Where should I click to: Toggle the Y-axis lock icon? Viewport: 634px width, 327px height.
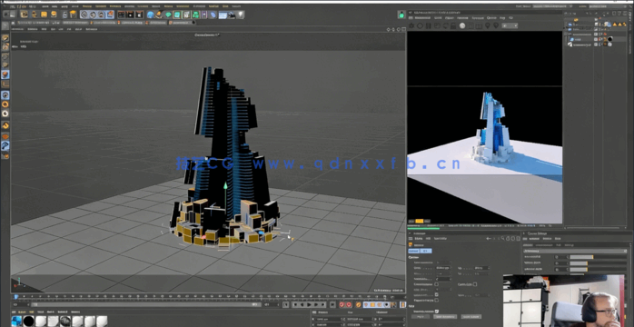[x=93, y=15]
